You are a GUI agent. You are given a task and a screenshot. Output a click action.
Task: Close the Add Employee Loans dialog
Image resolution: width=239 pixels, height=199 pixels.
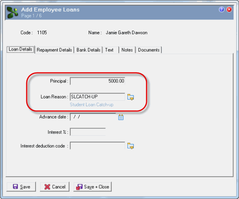click(229, 10)
